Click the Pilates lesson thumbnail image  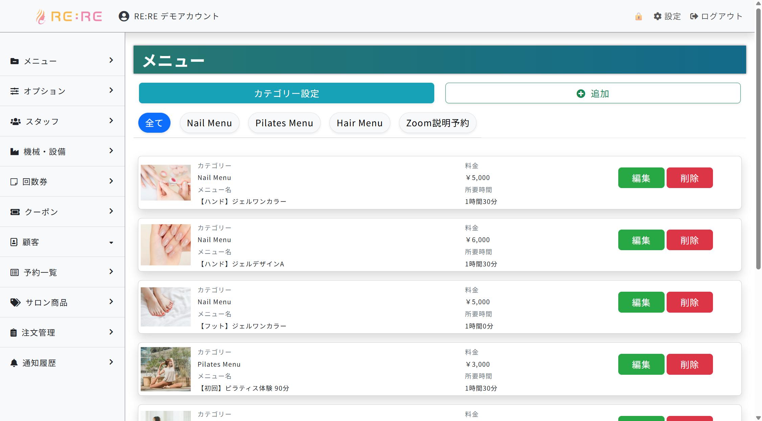(165, 369)
